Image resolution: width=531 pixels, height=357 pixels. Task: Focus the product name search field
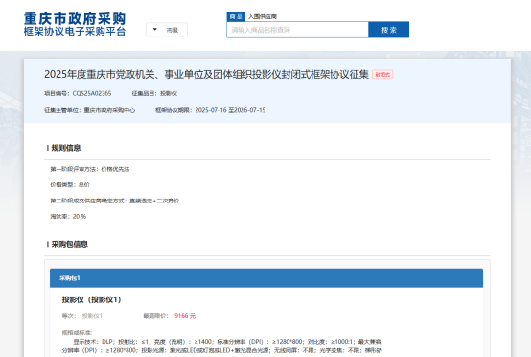click(x=297, y=30)
